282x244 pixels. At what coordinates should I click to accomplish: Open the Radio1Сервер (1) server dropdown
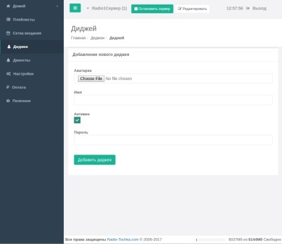click(106, 9)
